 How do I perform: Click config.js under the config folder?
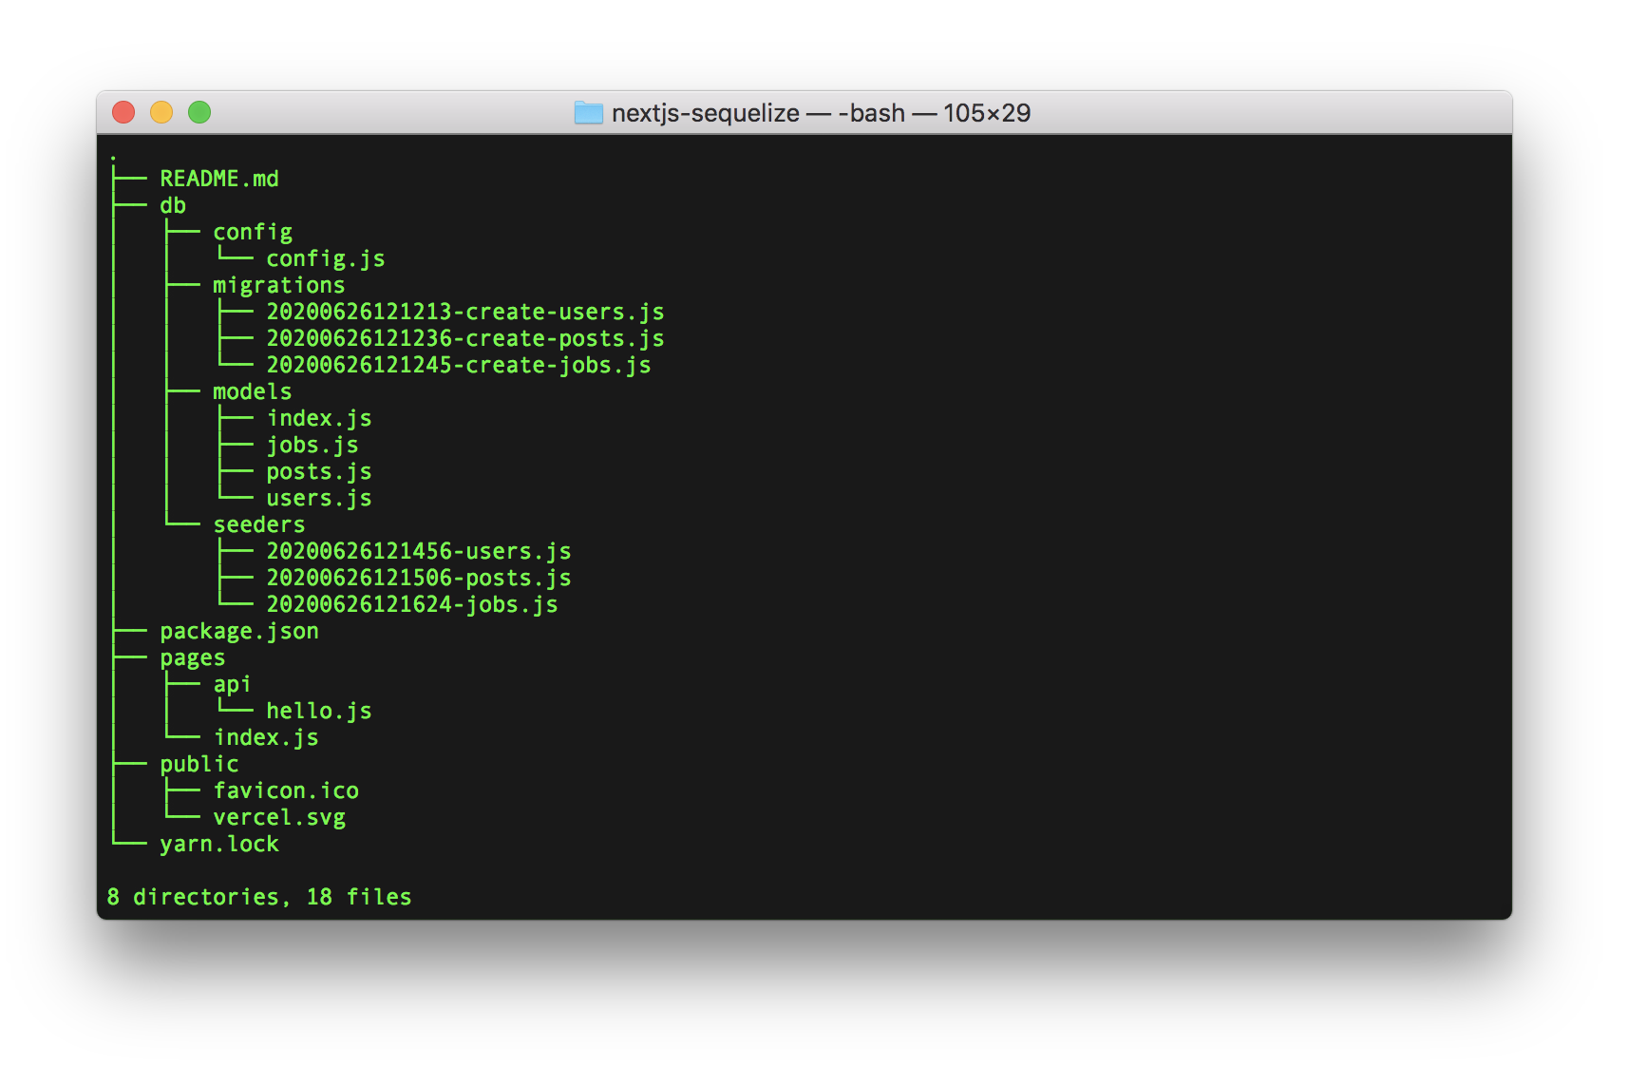(x=326, y=258)
